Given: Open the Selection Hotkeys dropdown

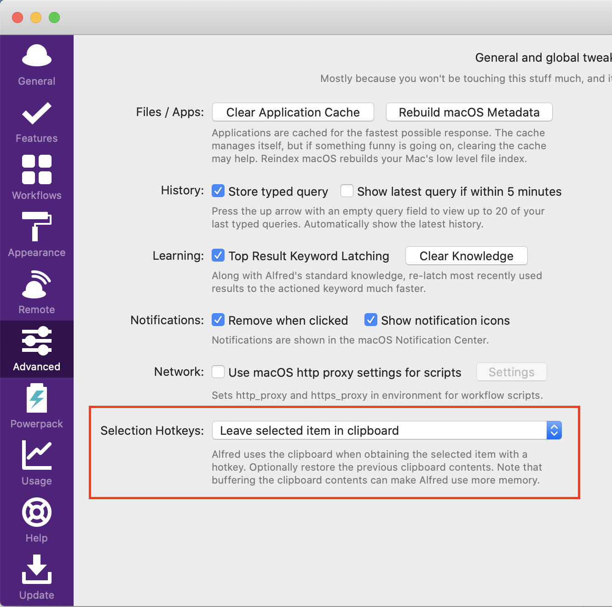Looking at the screenshot, I should 387,430.
